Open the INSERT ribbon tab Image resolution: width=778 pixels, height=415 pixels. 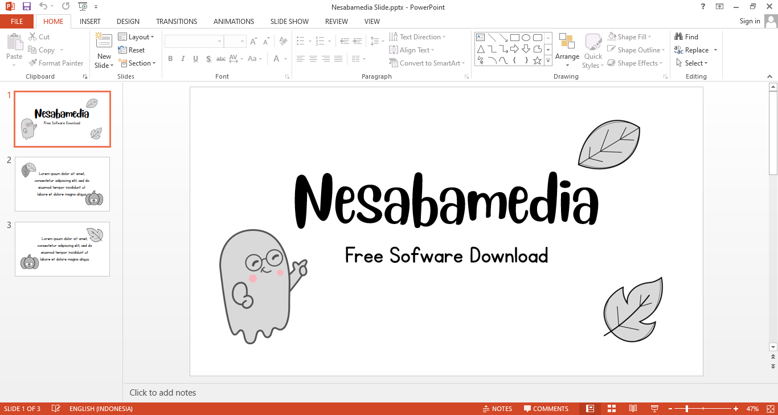click(x=90, y=22)
